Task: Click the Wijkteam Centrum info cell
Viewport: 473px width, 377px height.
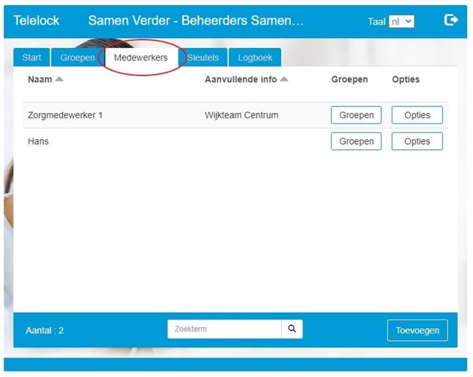Action: (x=241, y=115)
